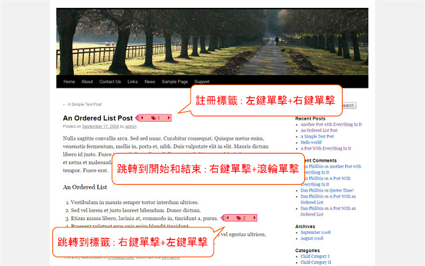Click Support in the navigation bar
The width and height of the screenshot is (425, 266).
[202, 81]
